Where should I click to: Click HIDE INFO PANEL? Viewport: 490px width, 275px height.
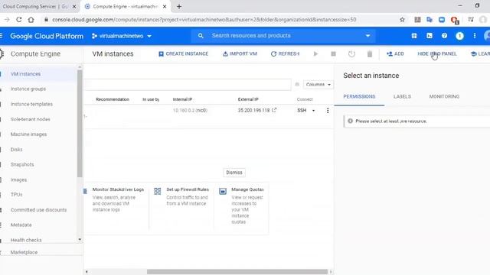[x=437, y=54]
